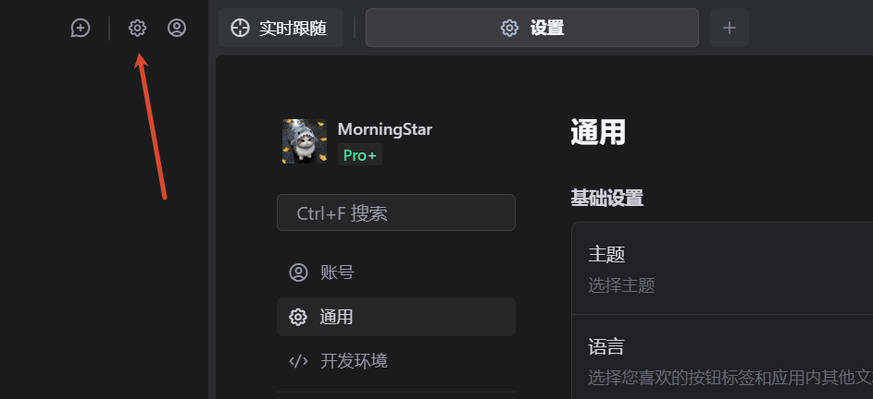The width and height of the screenshot is (873, 399).
Task: Open the user profile icon in the top bar
Action: click(x=177, y=28)
